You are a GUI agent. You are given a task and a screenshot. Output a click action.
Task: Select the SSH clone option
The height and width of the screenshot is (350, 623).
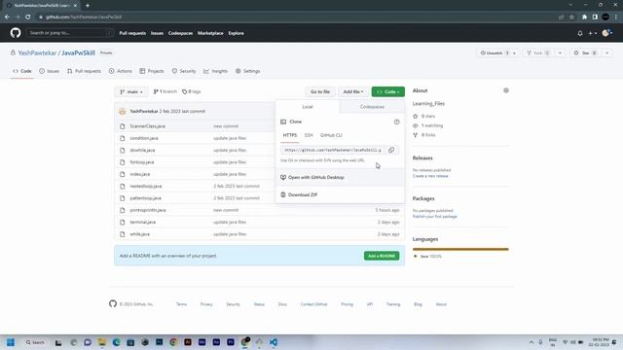point(309,135)
